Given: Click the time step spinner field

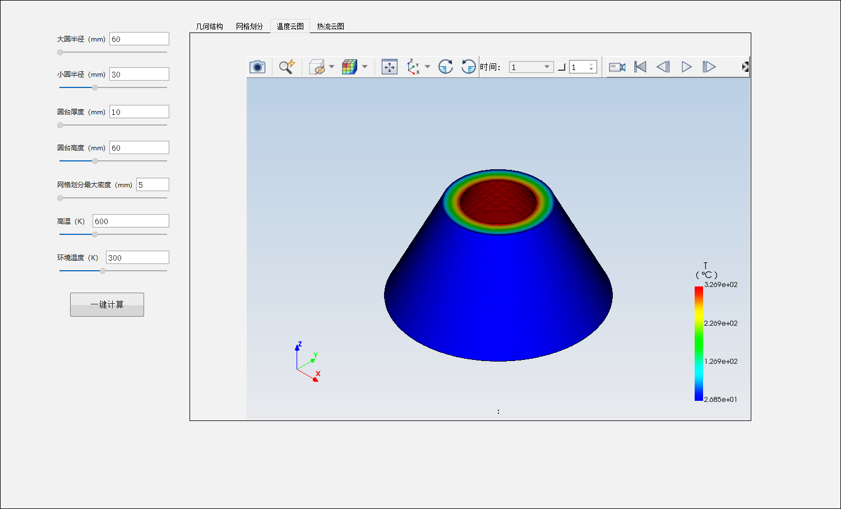Looking at the screenshot, I should tap(583, 67).
